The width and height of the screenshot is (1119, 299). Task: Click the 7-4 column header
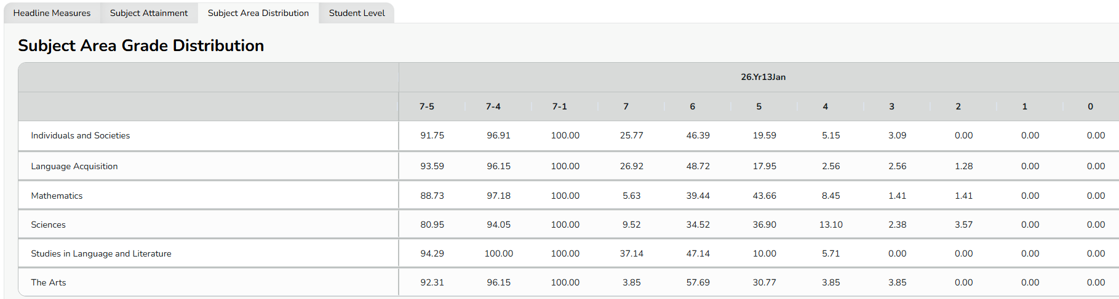493,106
